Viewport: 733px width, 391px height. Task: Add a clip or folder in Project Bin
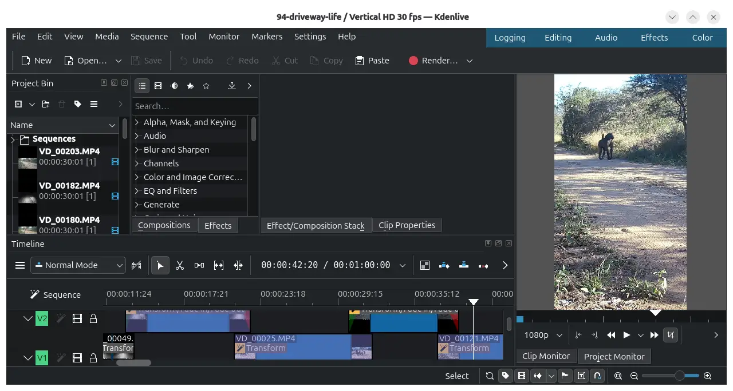pyautogui.click(x=18, y=104)
